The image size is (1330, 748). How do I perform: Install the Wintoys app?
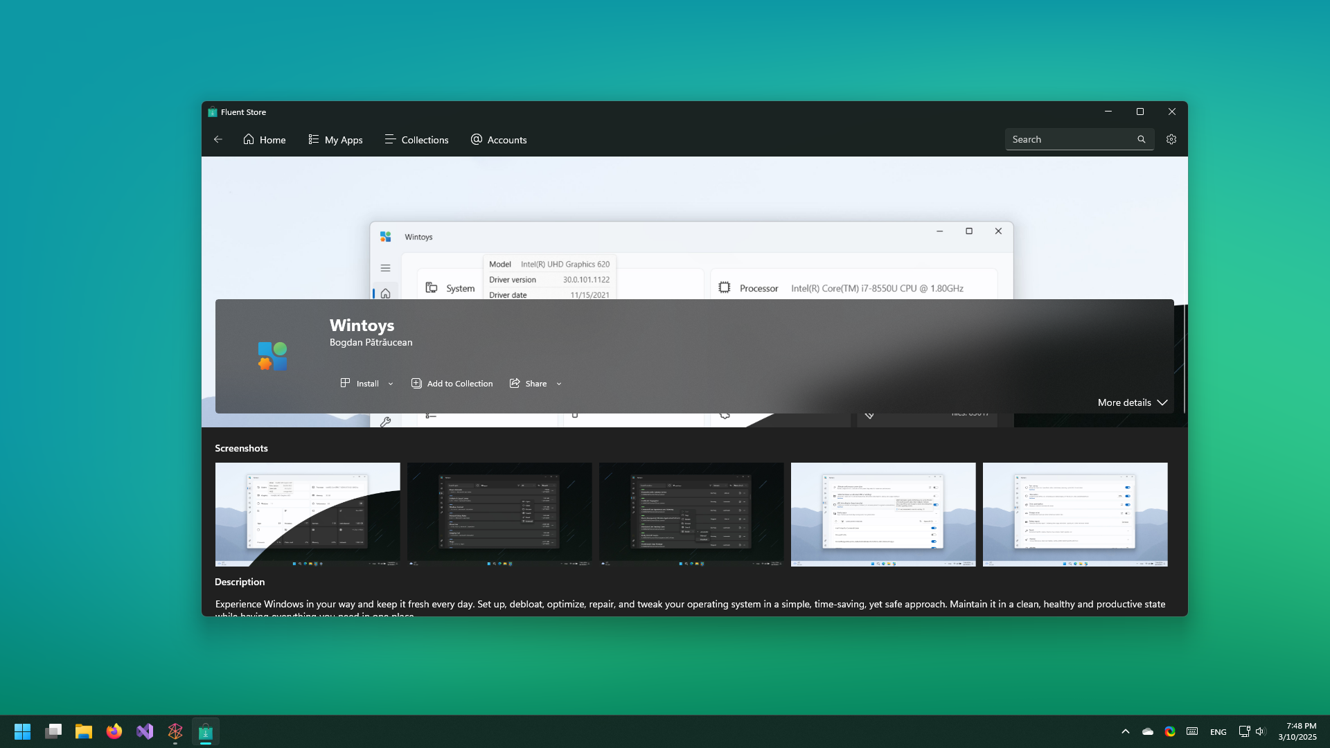point(360,383)
